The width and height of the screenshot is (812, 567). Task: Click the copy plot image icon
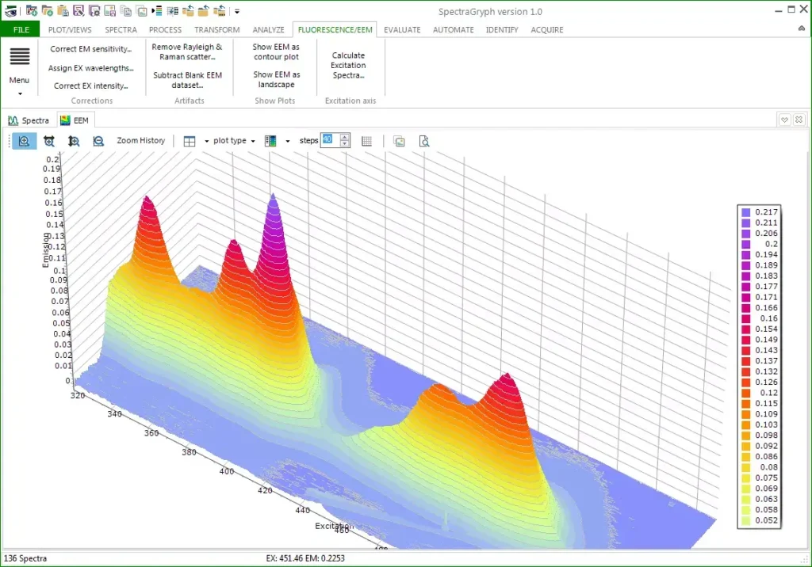coord(399,141)
